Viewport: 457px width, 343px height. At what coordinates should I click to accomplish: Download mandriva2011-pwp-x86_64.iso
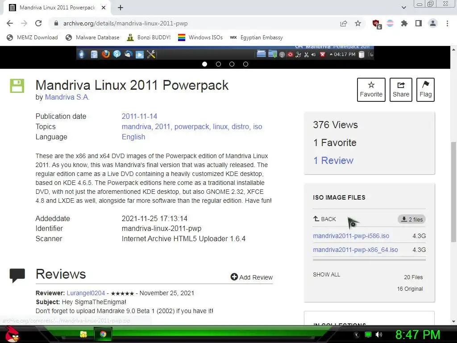tap(355, 250)
